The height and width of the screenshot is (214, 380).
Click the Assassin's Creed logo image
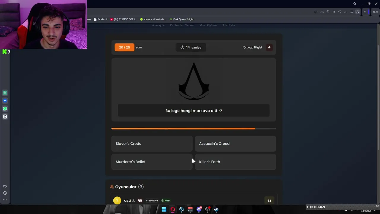[194, 81]
